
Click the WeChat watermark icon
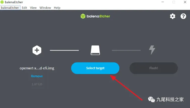pos(151,99)
